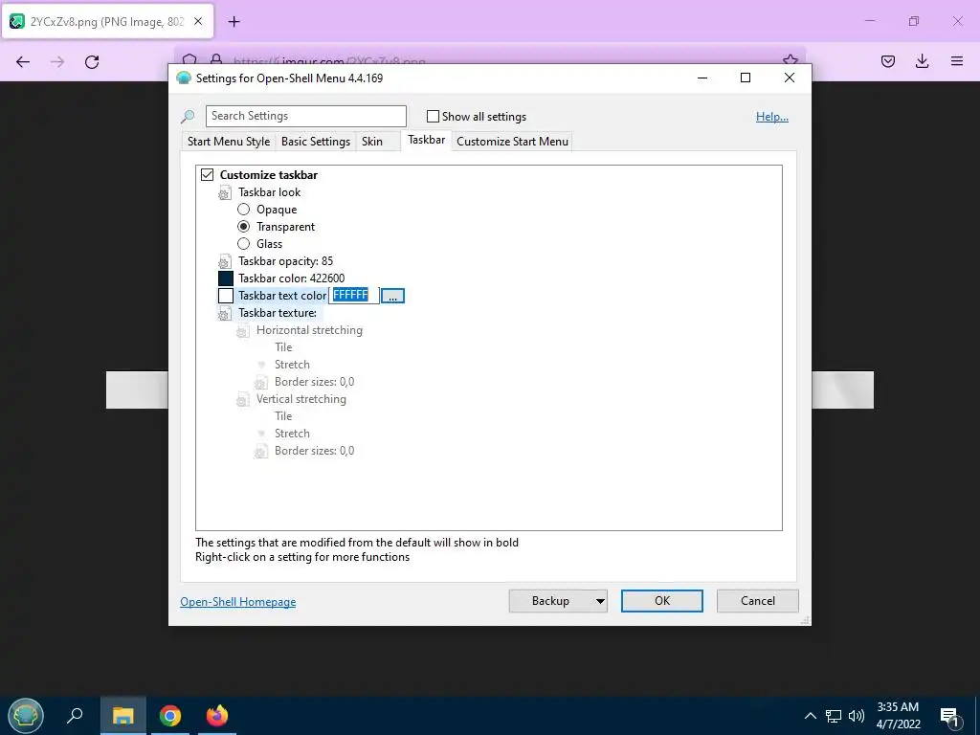
Task: Click the Taskbar texture settings icon
Action: pos(224,314)
